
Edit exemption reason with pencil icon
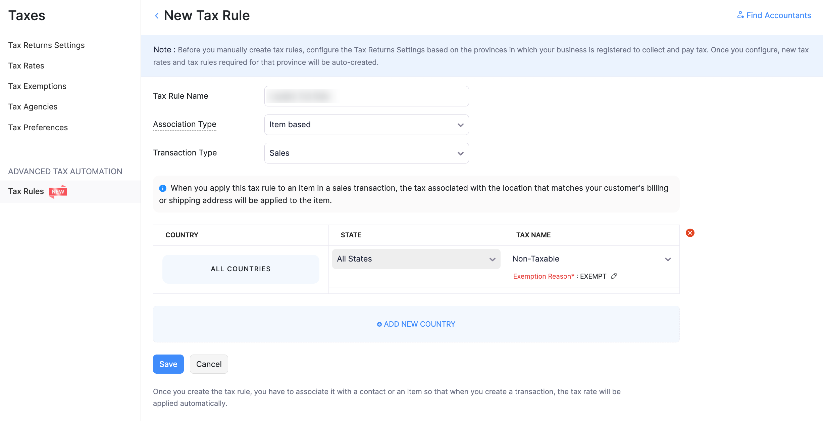click(x=614, y=276)
